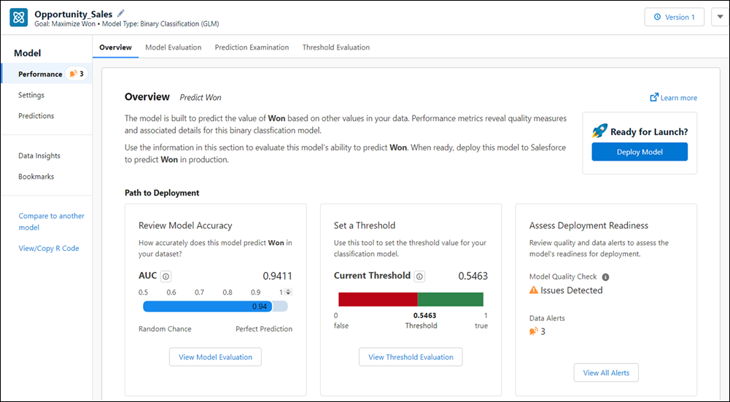Click the Data Alerts count 3
The height and width of the screenshot is (402, 730).
point(543,331)
